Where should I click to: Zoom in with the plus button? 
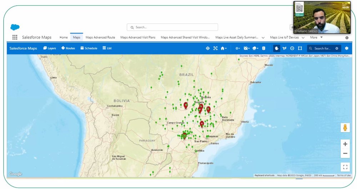click(x=345, y=144)
